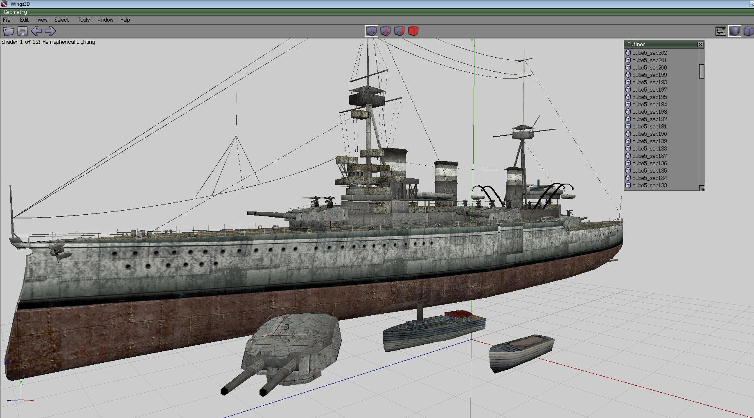Click the shader status text

[x=48, y=42]
